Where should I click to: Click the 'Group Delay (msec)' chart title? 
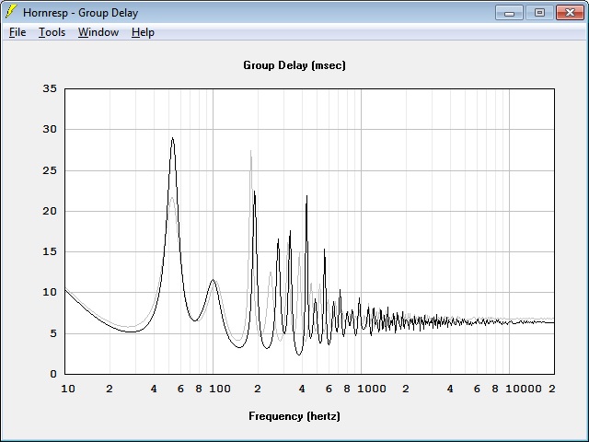tap(294, 65)
